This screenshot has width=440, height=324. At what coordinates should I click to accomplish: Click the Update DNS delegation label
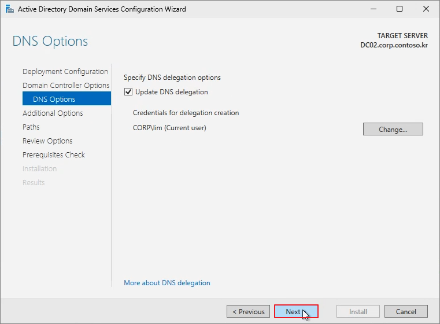[172, 92]
